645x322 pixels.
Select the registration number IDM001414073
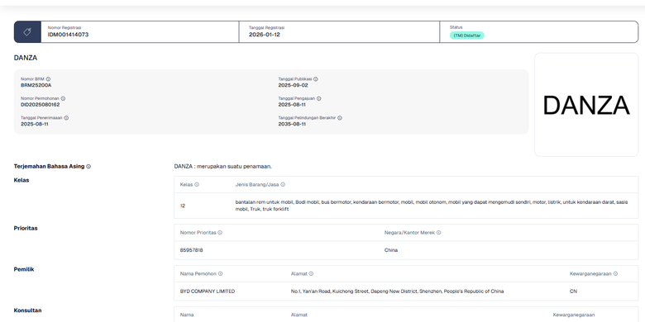(x=68, y=35)
